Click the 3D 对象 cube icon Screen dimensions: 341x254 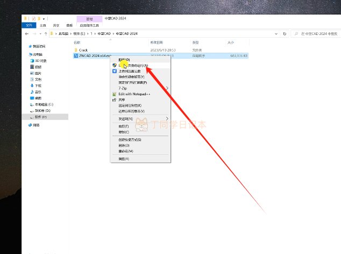[x=32, y=61]
